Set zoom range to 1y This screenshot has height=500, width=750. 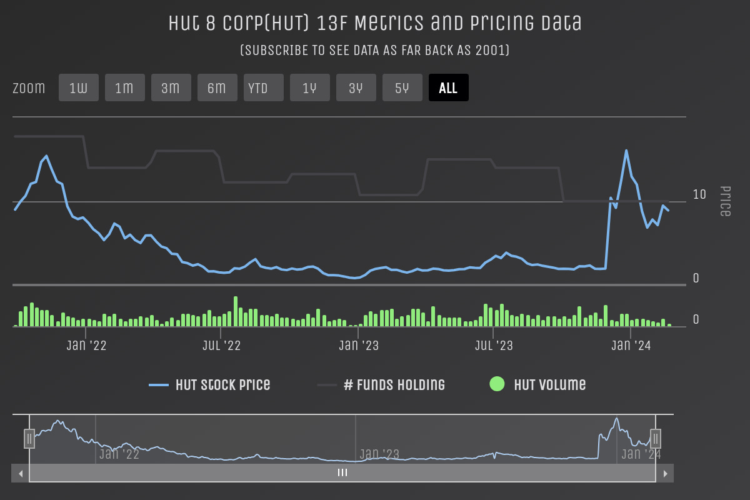pos(310,87)
